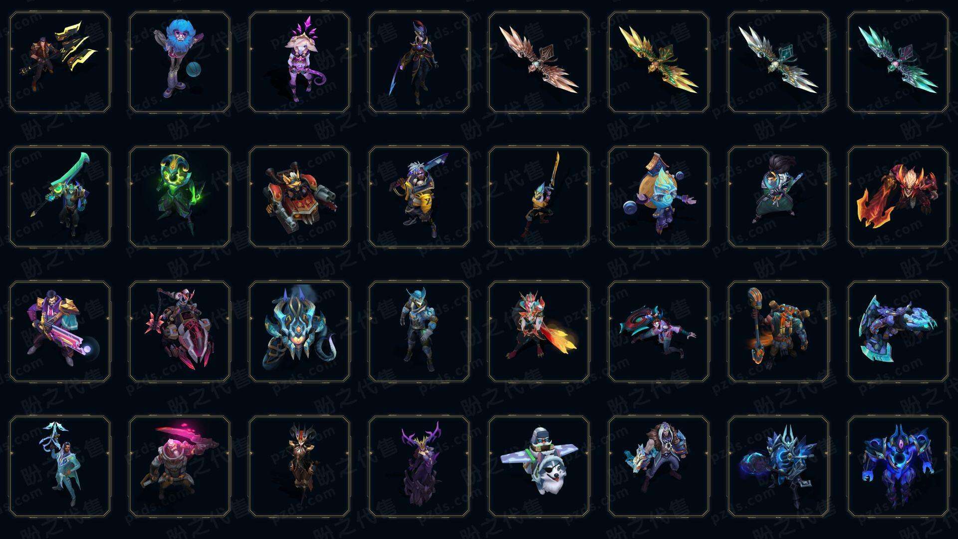Pick the silver winged bird ward icon
This screenshot has height=539, width=958.
[778, 62]
